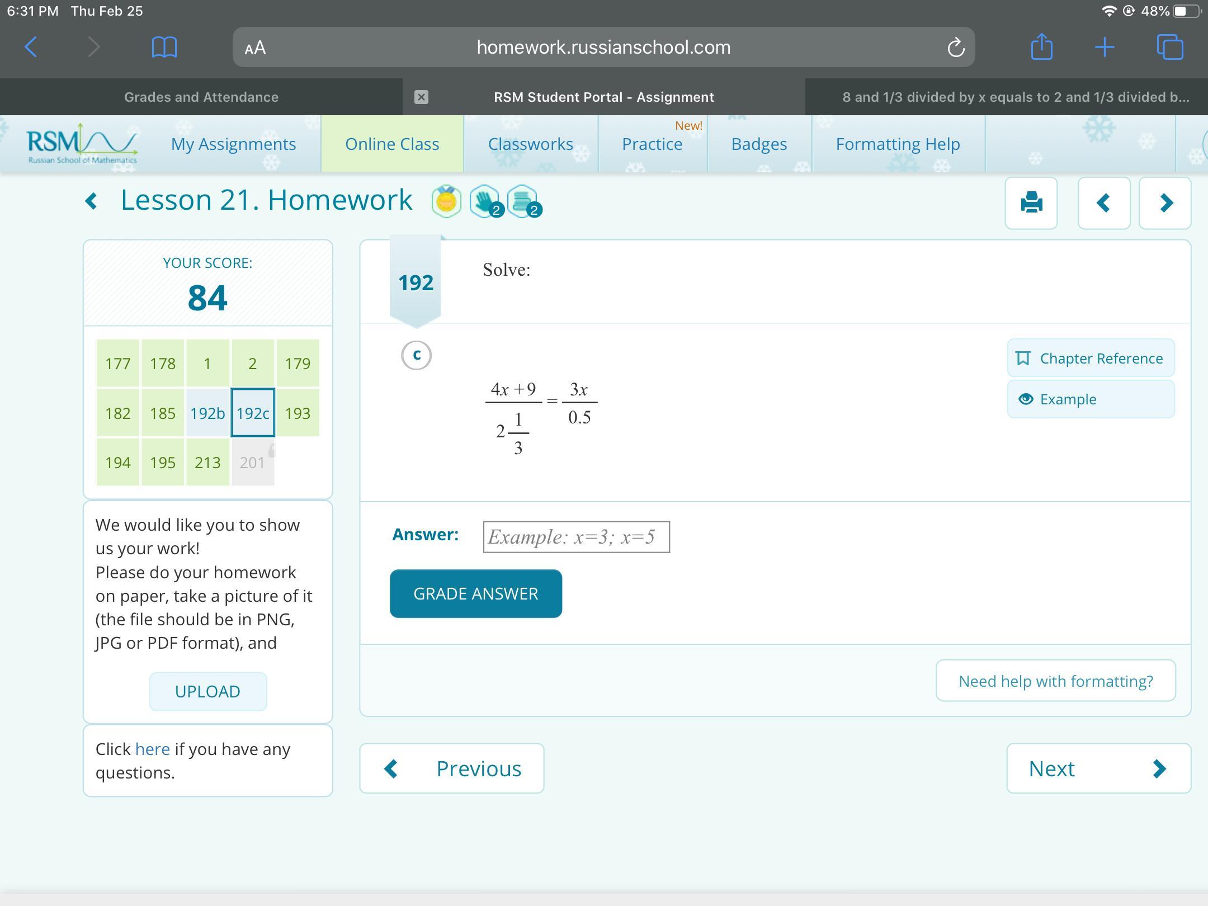1208x906 pixels.
Task: Tap the books badge icon
Action: (x=522, y=201)
